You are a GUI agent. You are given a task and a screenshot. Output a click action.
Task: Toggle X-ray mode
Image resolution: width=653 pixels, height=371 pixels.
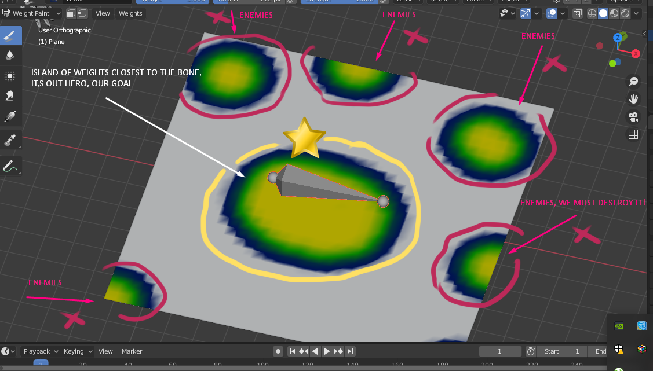coord(577,14)
